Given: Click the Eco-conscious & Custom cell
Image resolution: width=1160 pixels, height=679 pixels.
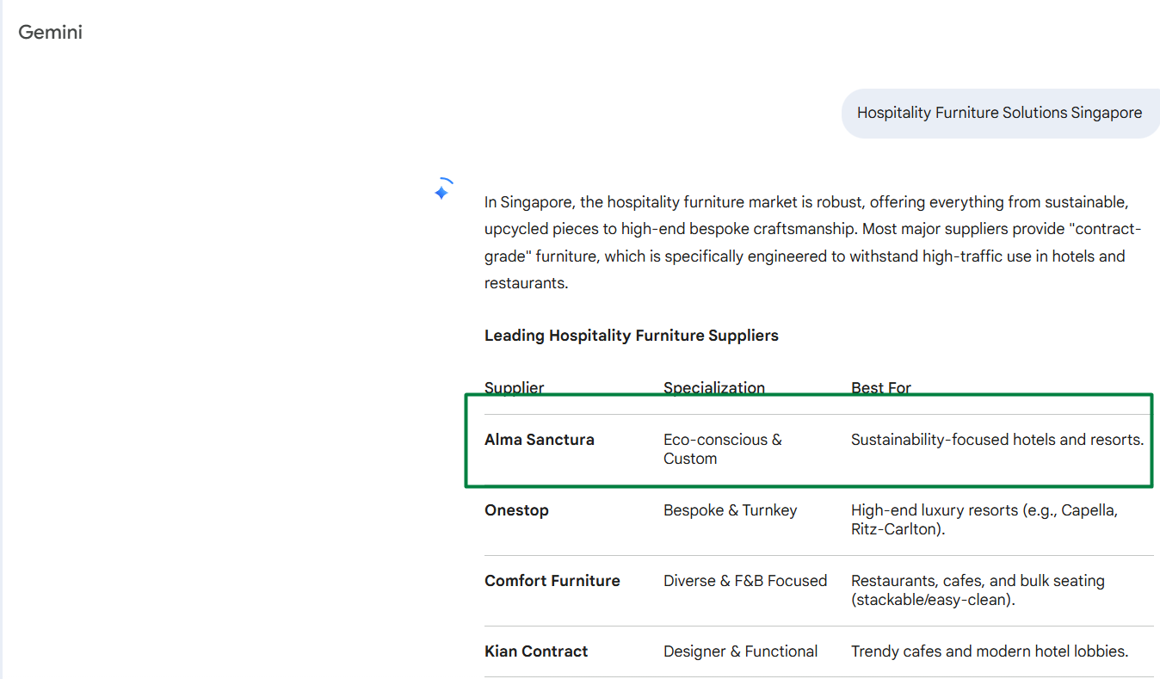Looking at the screenshot, I should click(x=722, y=449).
